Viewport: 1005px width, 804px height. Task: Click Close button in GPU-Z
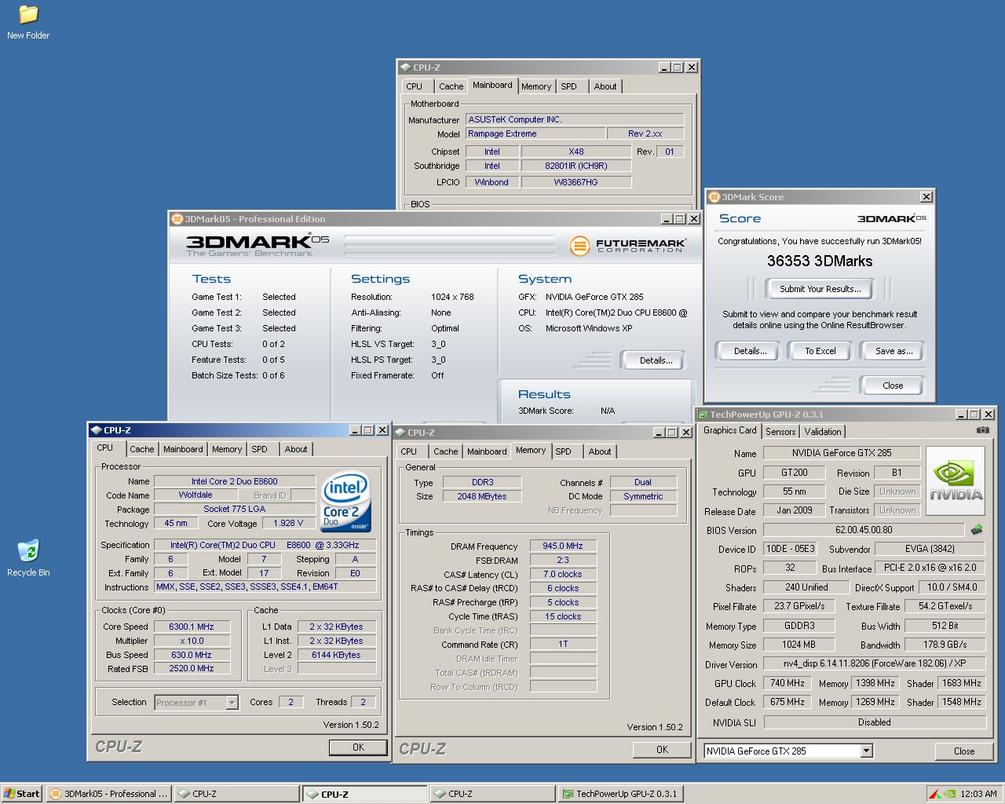click(963, 751)
